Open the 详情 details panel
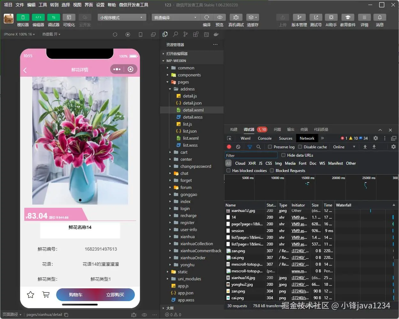This screenshot has height=319, width=399. point(364,17)
